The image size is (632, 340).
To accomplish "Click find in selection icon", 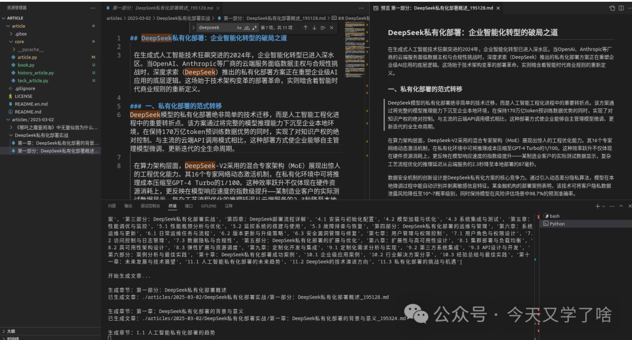I will (322, 28).
